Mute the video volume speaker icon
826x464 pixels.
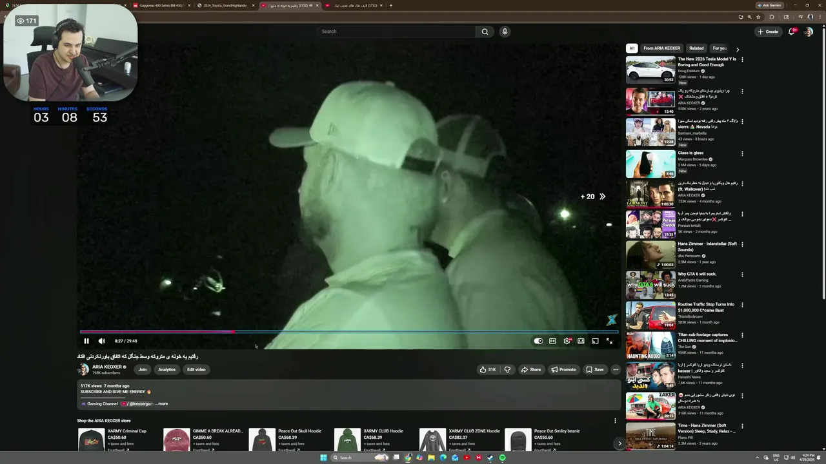(101, 341)
